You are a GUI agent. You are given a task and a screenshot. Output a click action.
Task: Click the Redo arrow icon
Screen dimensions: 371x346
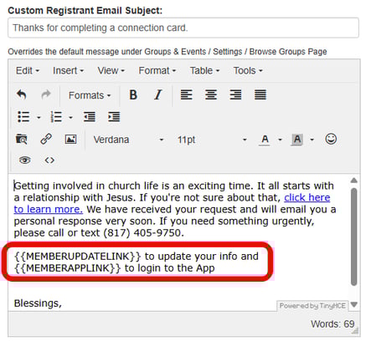[46, 94]
